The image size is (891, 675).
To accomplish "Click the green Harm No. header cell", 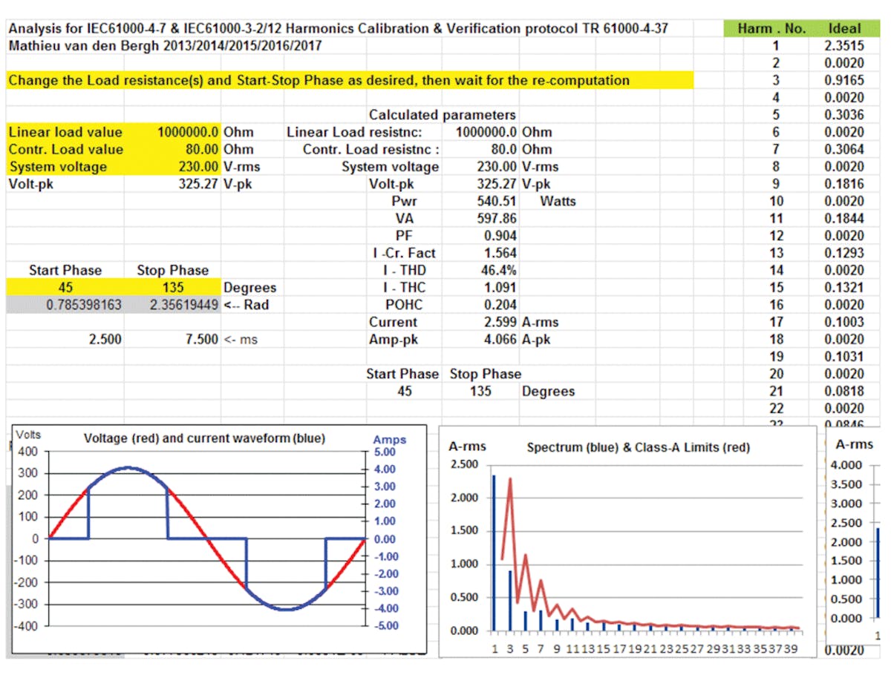I will (774, 28).
